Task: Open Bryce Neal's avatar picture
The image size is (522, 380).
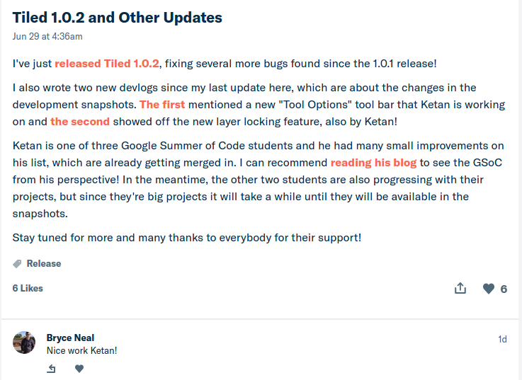Action: coord(24,342)
